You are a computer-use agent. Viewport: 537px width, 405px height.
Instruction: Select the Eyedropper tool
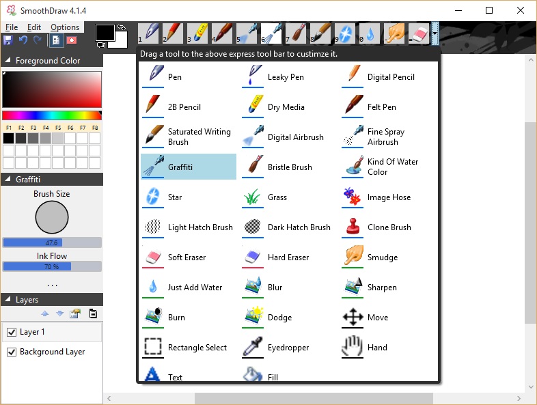(288, 348)
